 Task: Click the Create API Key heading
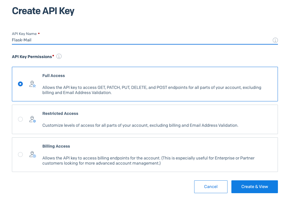click(x=43, y=11)
